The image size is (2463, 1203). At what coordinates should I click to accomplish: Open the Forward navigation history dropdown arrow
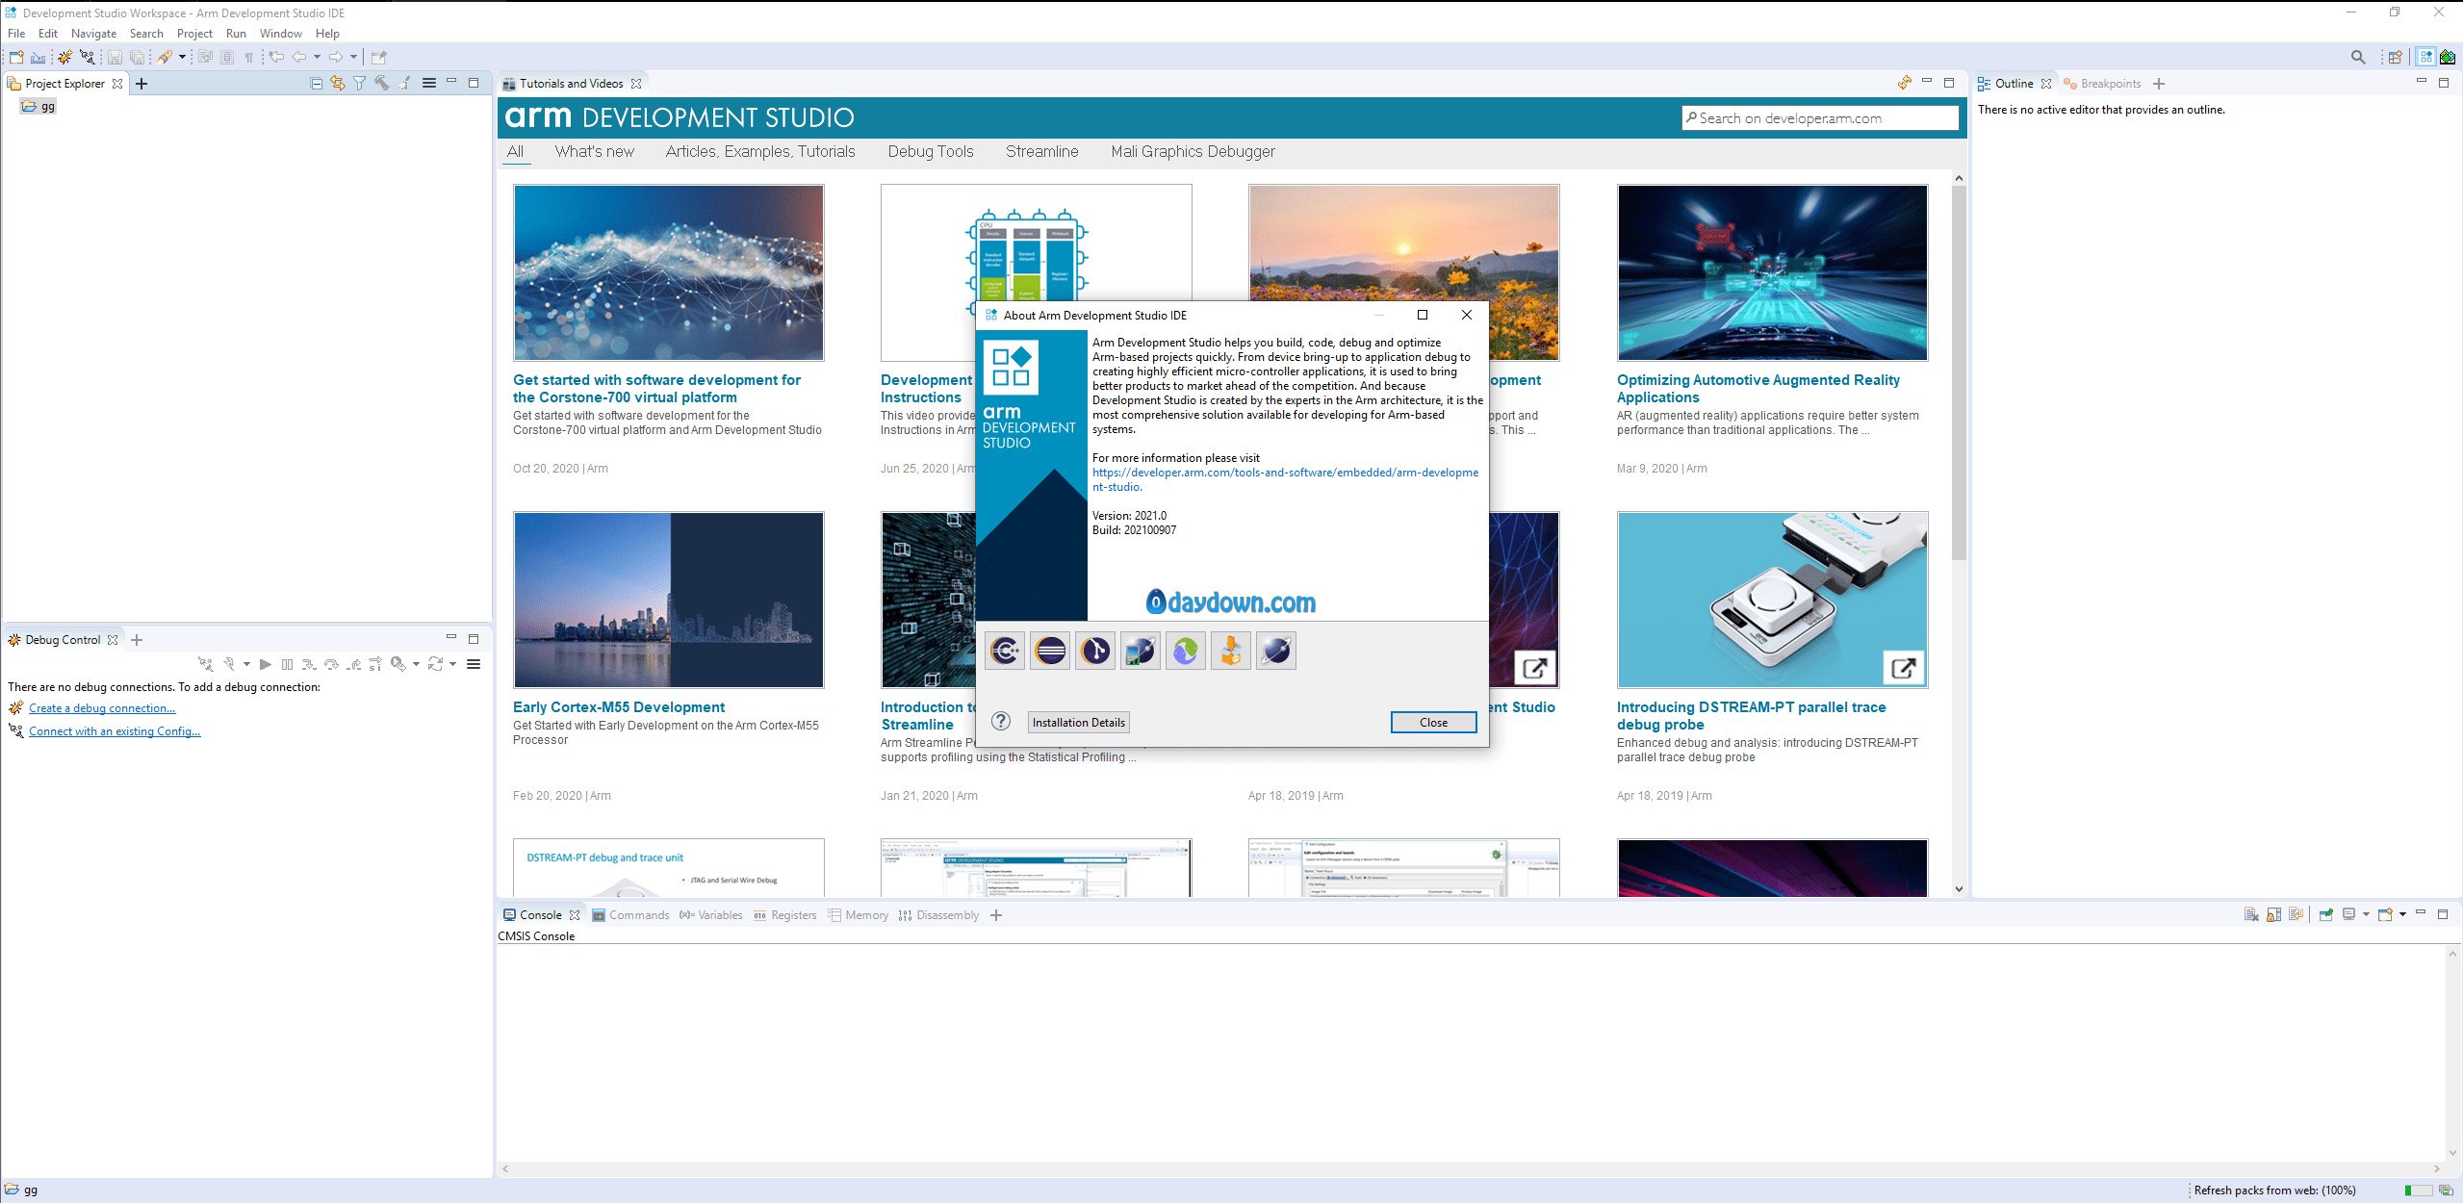click(353, 57)
